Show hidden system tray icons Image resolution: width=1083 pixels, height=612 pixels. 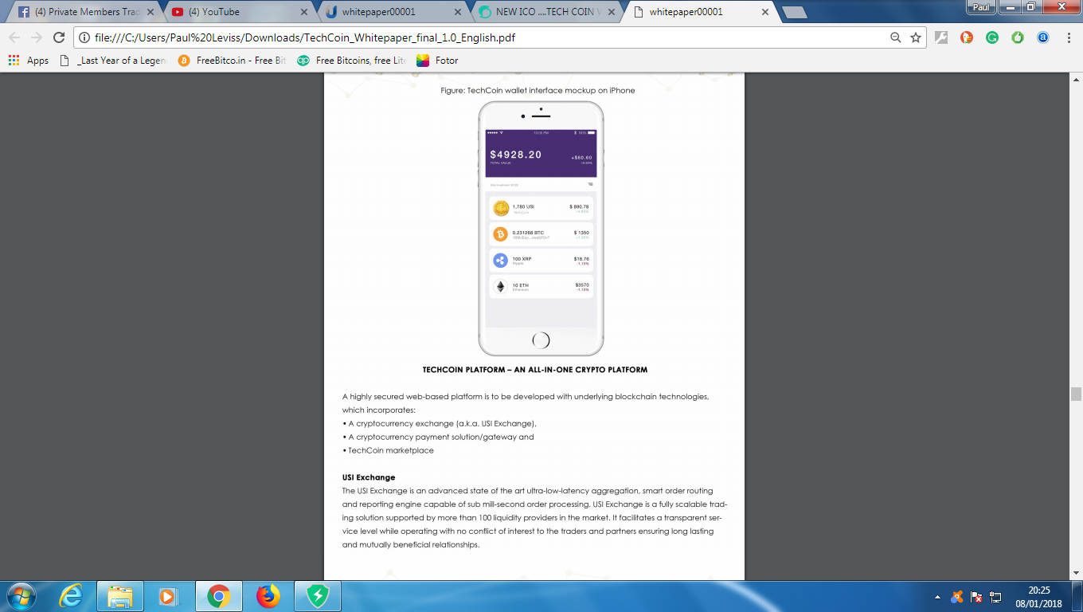pos(937,596)
